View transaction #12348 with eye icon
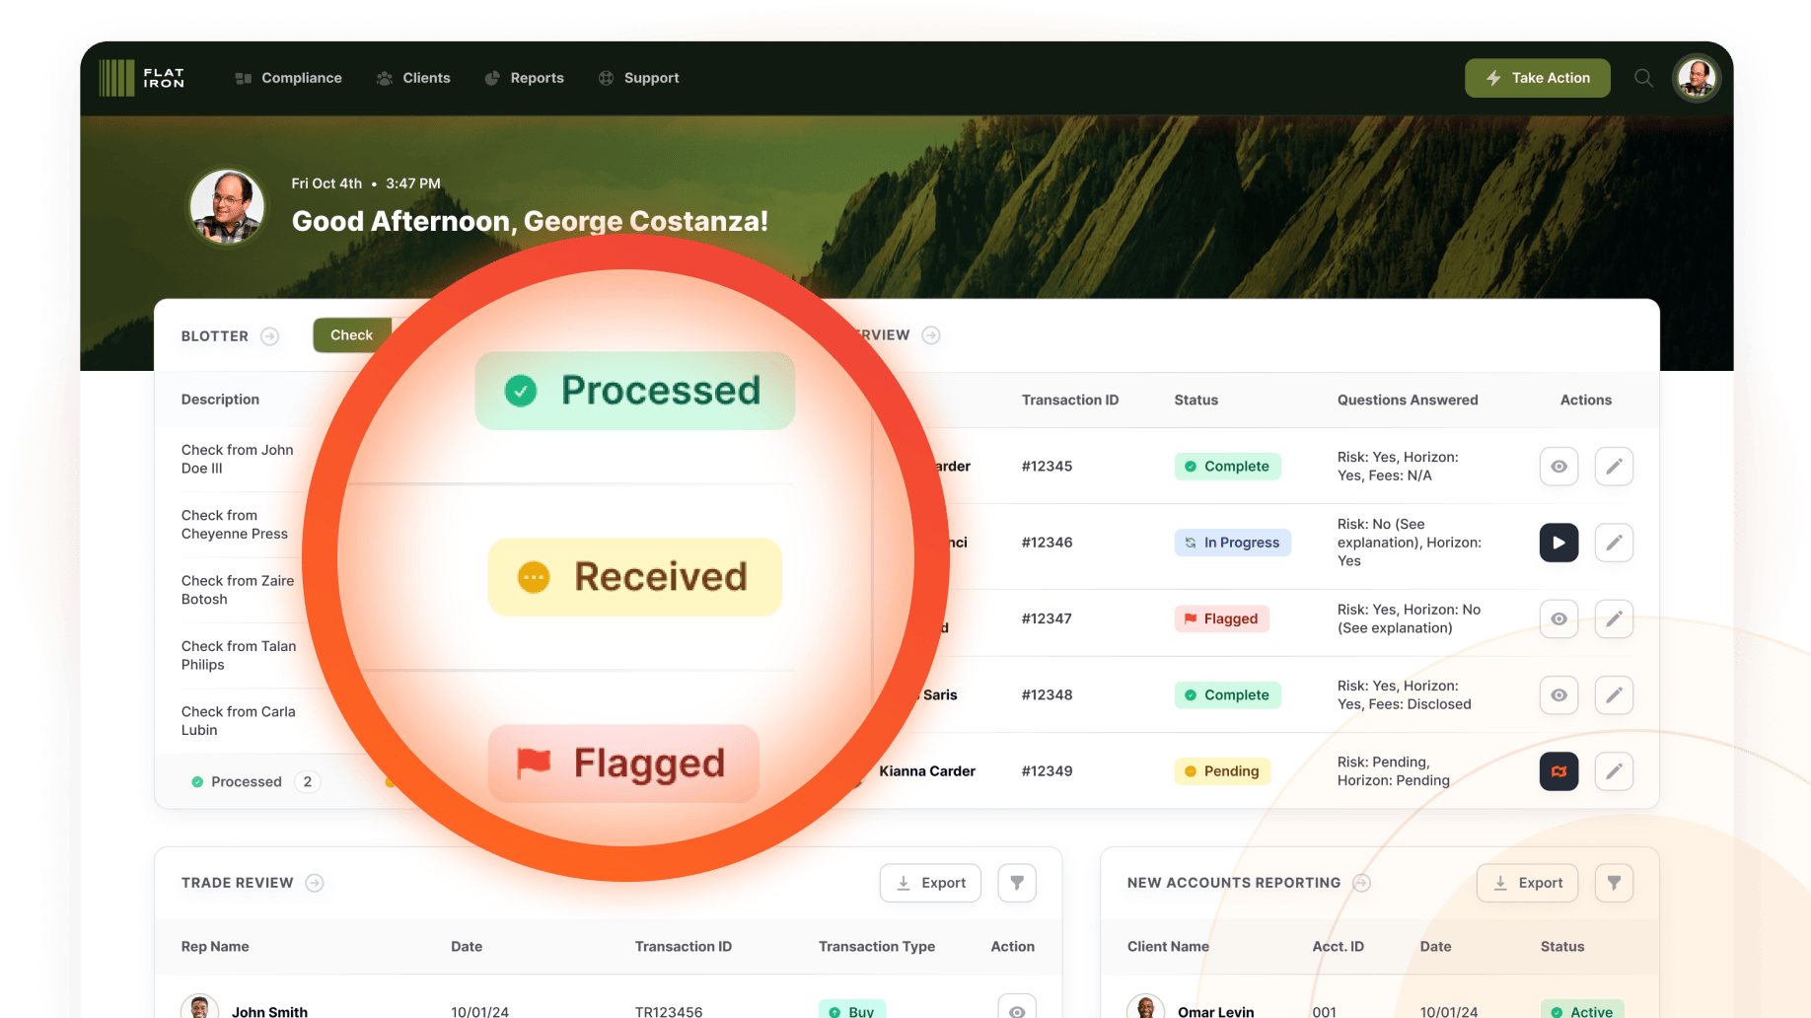The width and height of the screenshot is (1811, 1018). click(x=1558, y=695)
